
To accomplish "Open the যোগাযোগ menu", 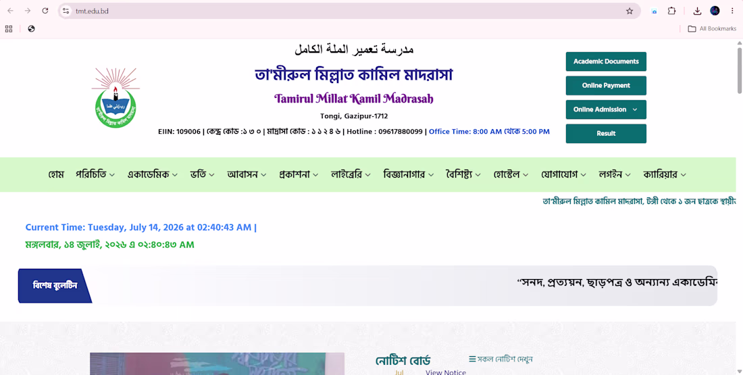I will coord(563,174).
